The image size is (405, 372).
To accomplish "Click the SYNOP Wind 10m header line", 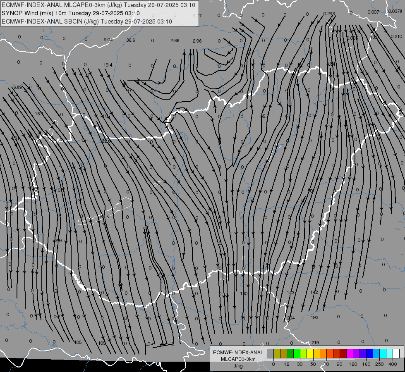I will [x=70, y=13].
